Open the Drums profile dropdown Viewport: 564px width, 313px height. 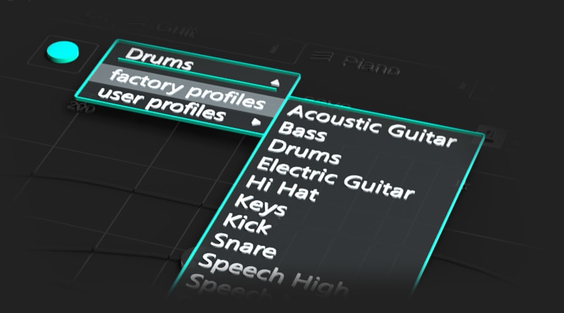pyautogui.click(x=159, y=59)
